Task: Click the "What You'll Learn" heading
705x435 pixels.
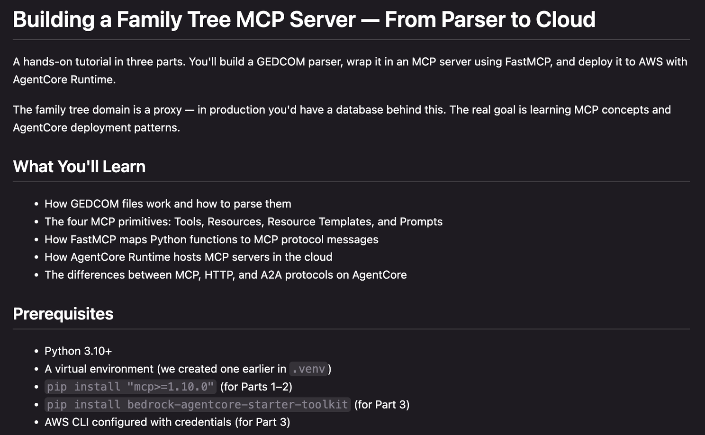Action: [x=79, y=167]
